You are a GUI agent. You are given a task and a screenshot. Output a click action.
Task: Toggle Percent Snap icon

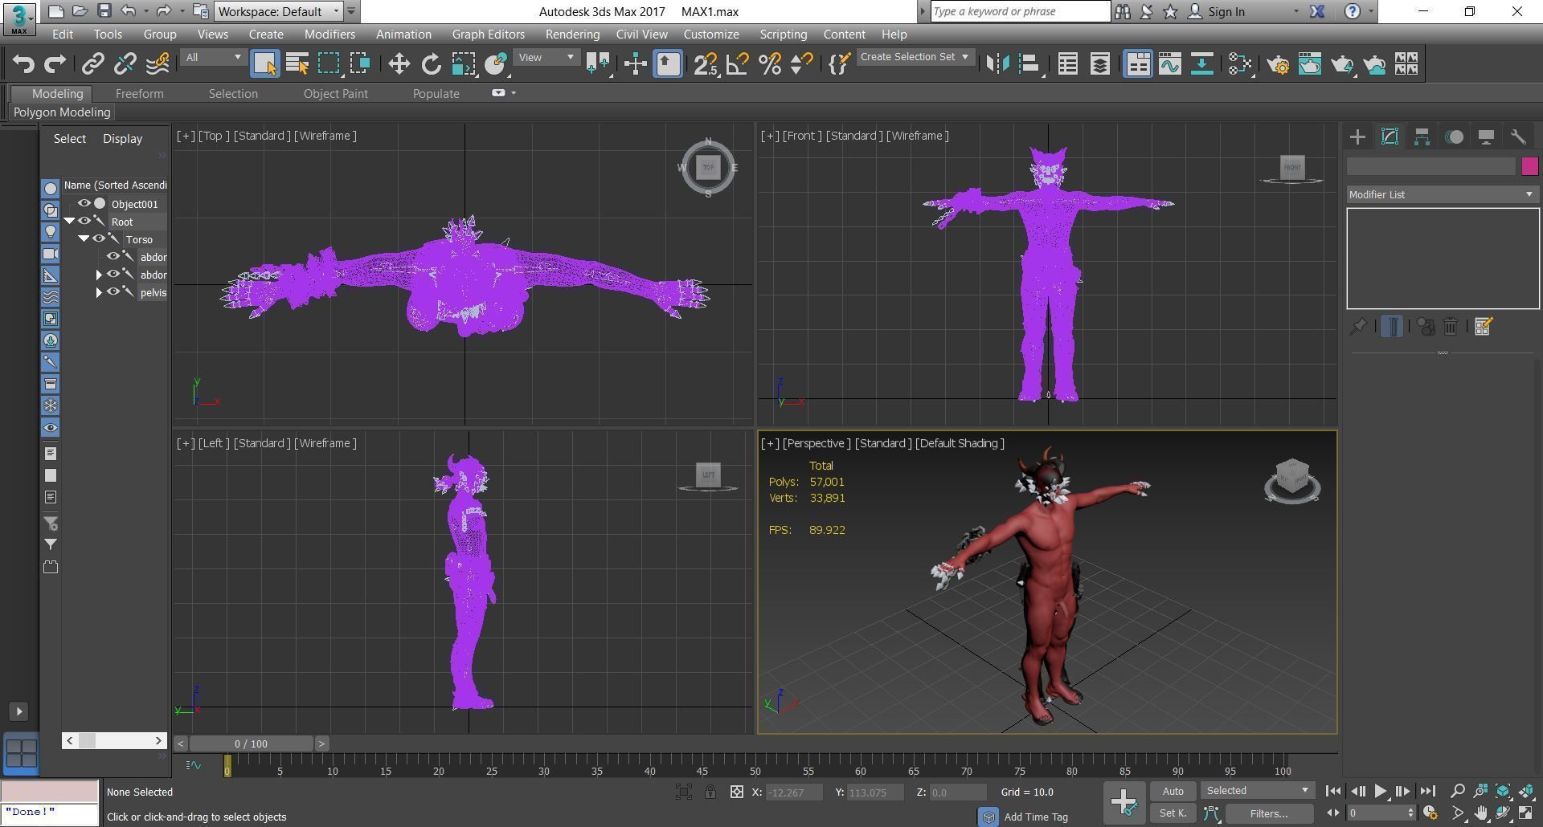770,64
